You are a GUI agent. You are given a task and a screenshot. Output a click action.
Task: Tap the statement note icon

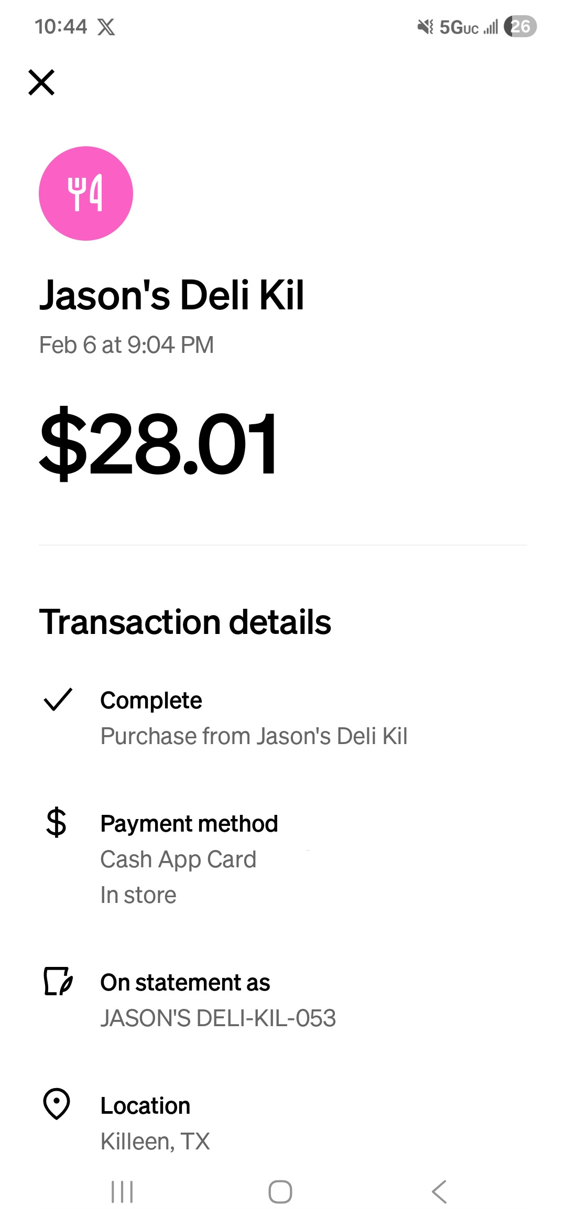[58, 981]
